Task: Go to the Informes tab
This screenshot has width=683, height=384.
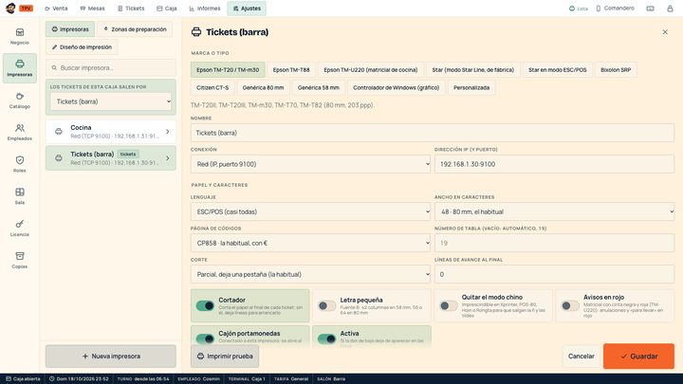Action: coord(205,9)
